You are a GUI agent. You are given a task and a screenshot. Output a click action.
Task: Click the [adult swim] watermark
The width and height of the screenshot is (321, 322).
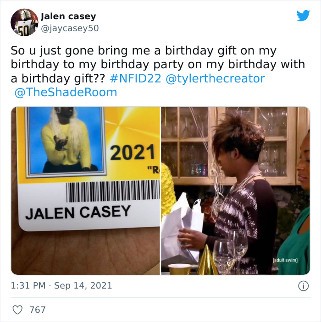point(285,260)
